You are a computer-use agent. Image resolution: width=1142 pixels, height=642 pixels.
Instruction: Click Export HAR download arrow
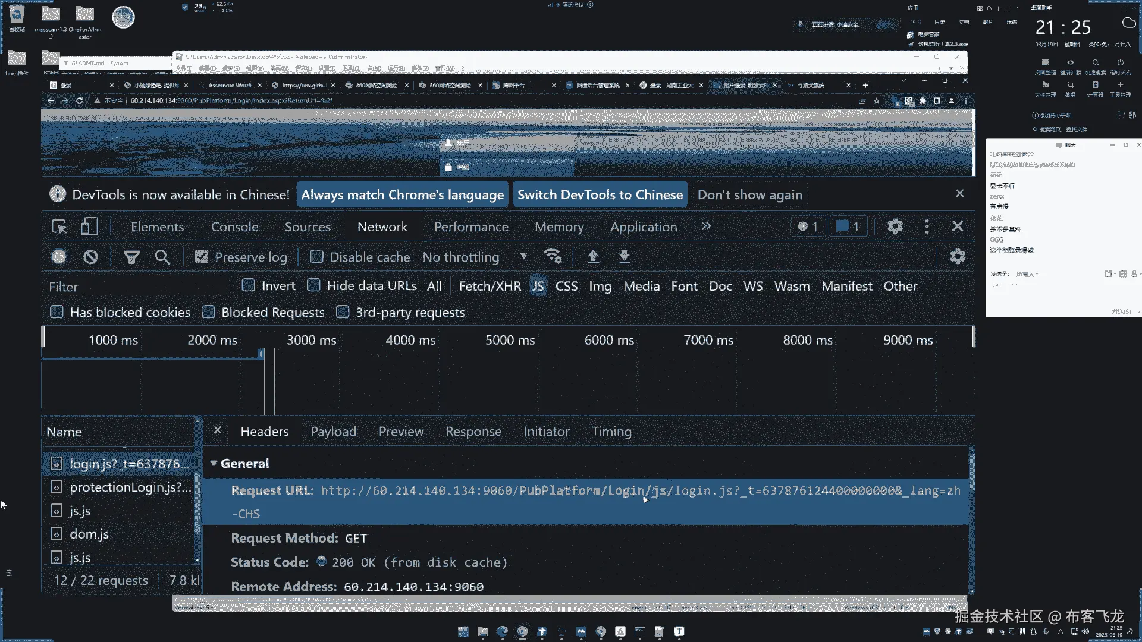coord(625,256)
